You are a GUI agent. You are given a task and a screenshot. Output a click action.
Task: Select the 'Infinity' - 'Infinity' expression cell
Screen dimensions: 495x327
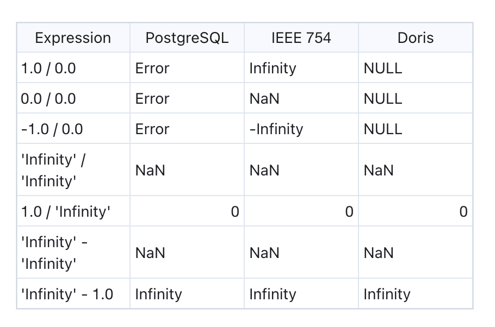point(54,253)
